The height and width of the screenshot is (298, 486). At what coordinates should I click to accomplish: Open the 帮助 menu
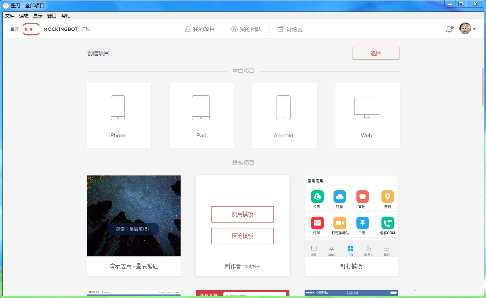pos(66,16)
